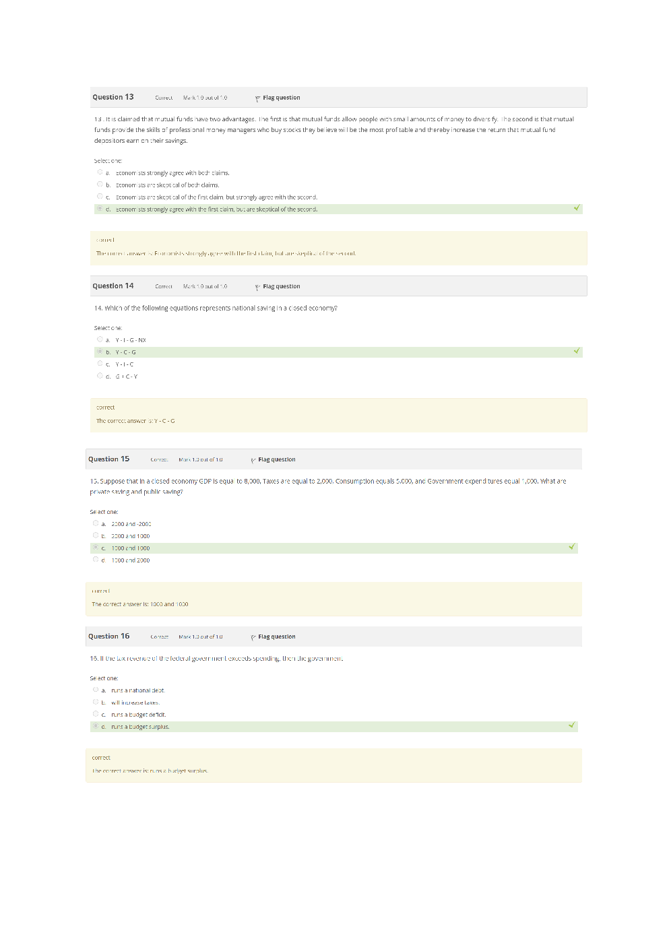This screenshot has width=669, height=945.
Task: Select Question 13 option d radio button
Action: click(100, 209)
